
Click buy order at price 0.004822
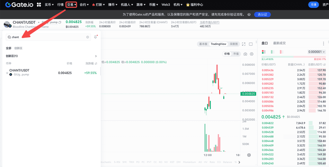pos(294,123)
